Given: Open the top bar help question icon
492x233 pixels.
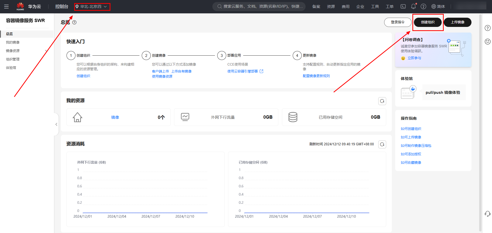Looking at the screenshot, I should [423, 6].
